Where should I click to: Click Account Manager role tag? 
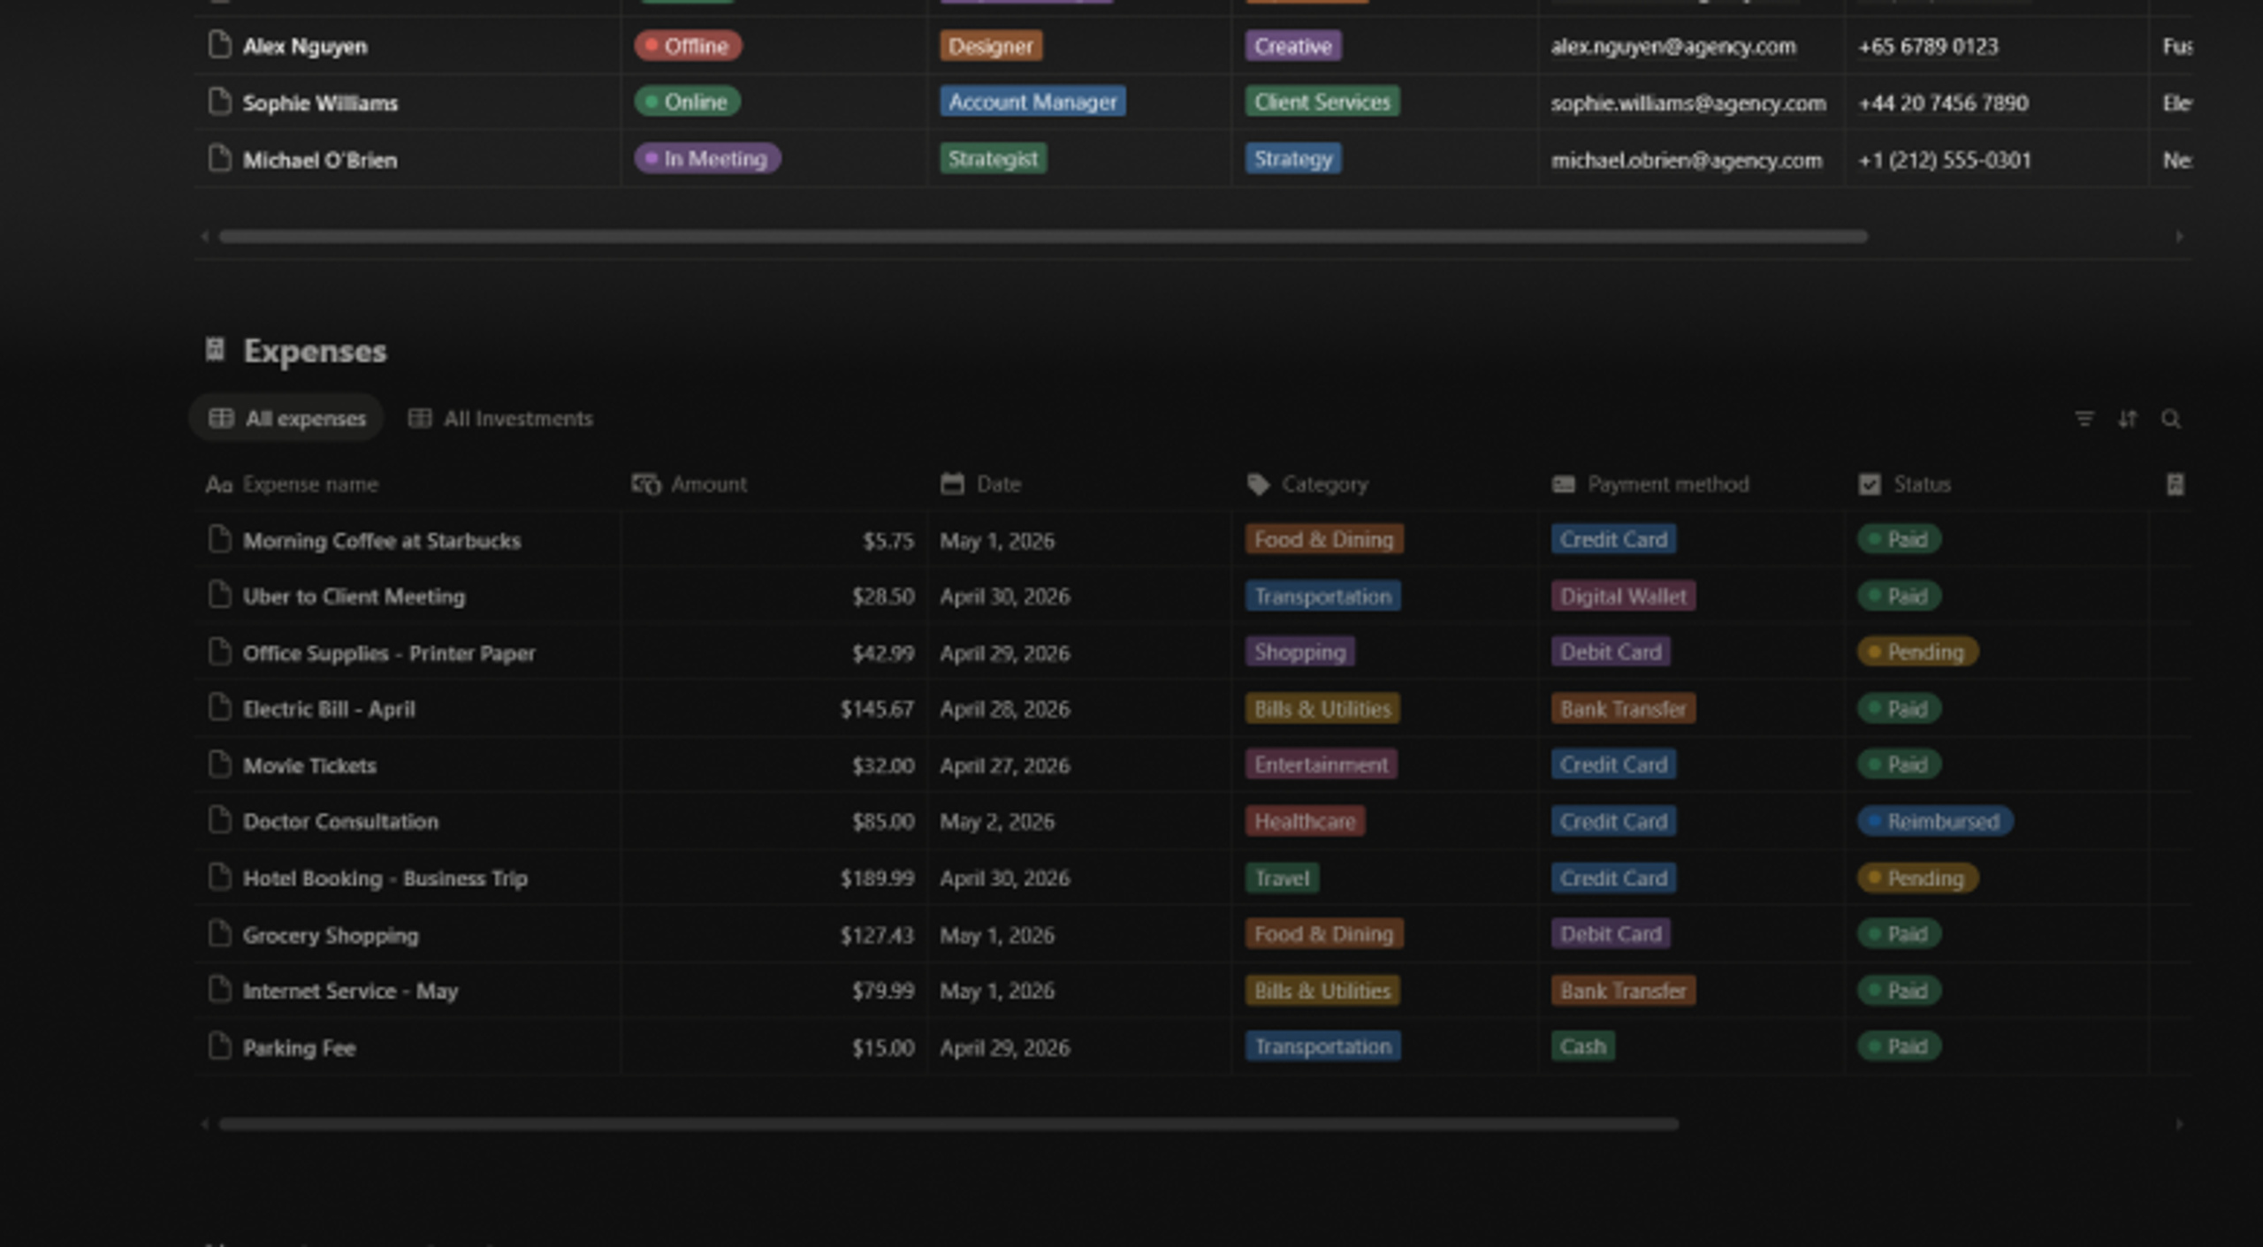[1032, 102]
